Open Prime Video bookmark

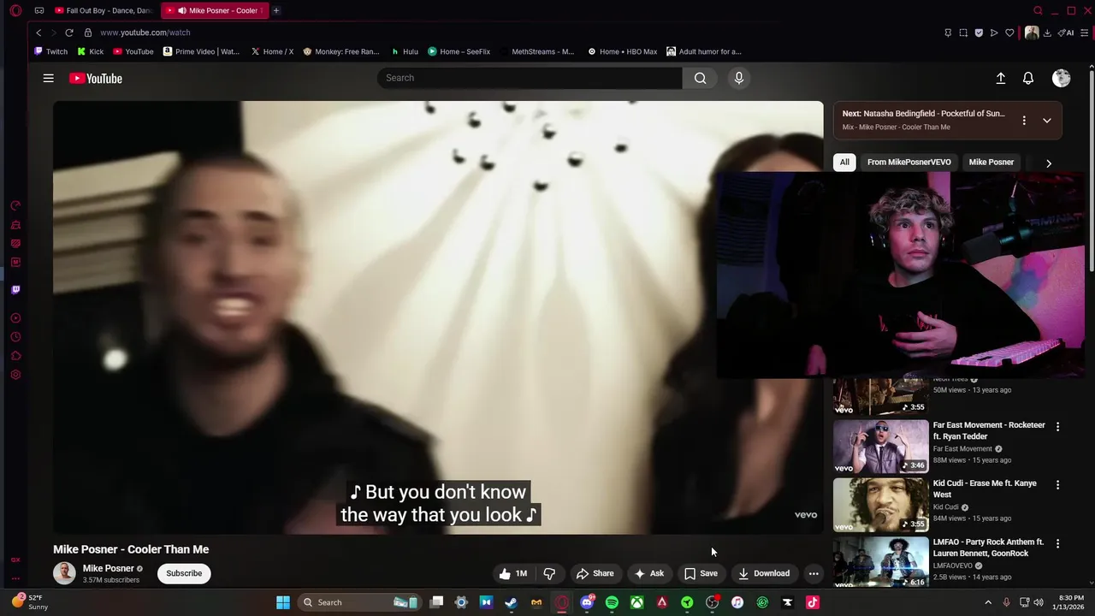click(x=201, y=51)
